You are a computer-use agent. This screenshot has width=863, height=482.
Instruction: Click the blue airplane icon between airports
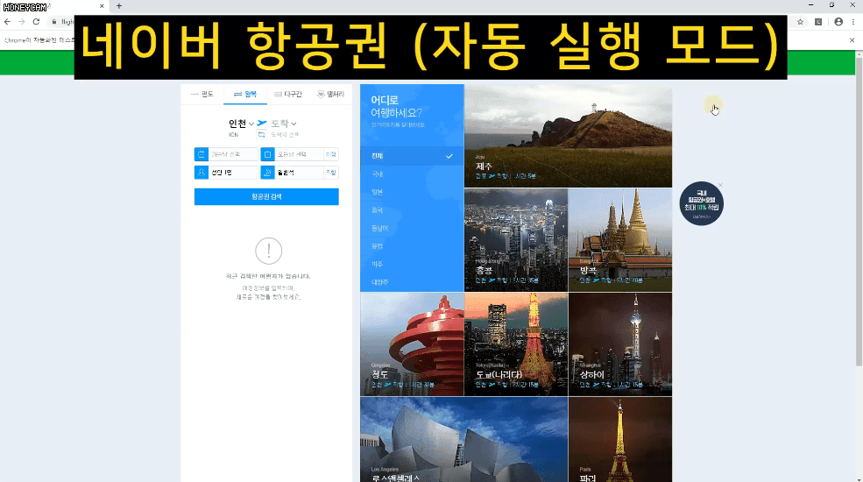point(262,123)
